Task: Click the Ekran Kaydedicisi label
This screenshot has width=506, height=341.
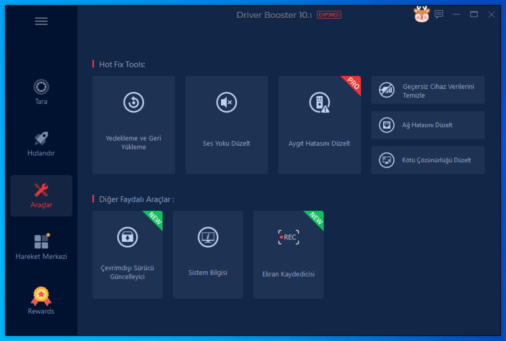Action: click(288, 274)
